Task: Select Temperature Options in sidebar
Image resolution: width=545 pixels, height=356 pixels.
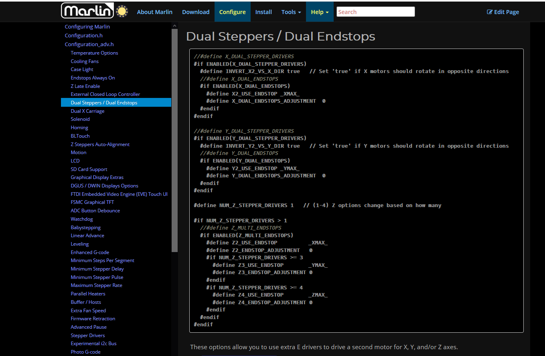Action: [x=94, y=53]
